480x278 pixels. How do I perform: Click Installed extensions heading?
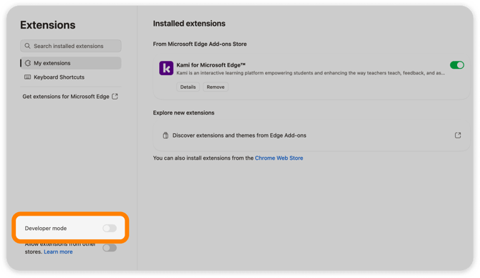click(189, 24)
